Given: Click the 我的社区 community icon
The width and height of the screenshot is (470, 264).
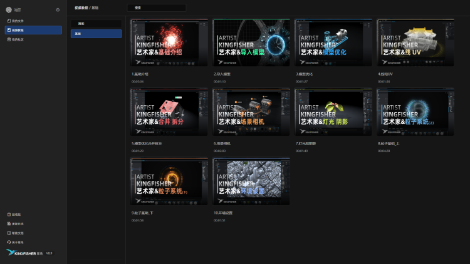Looking at the screenshot, I should 9,39.
